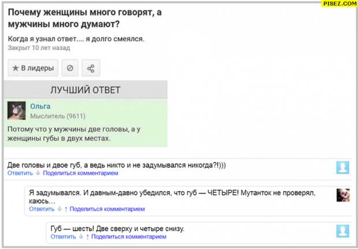The image size is (358, 249).
Task: Click up arrow under 'Я задумывался' comment
Action: [66, 209]
